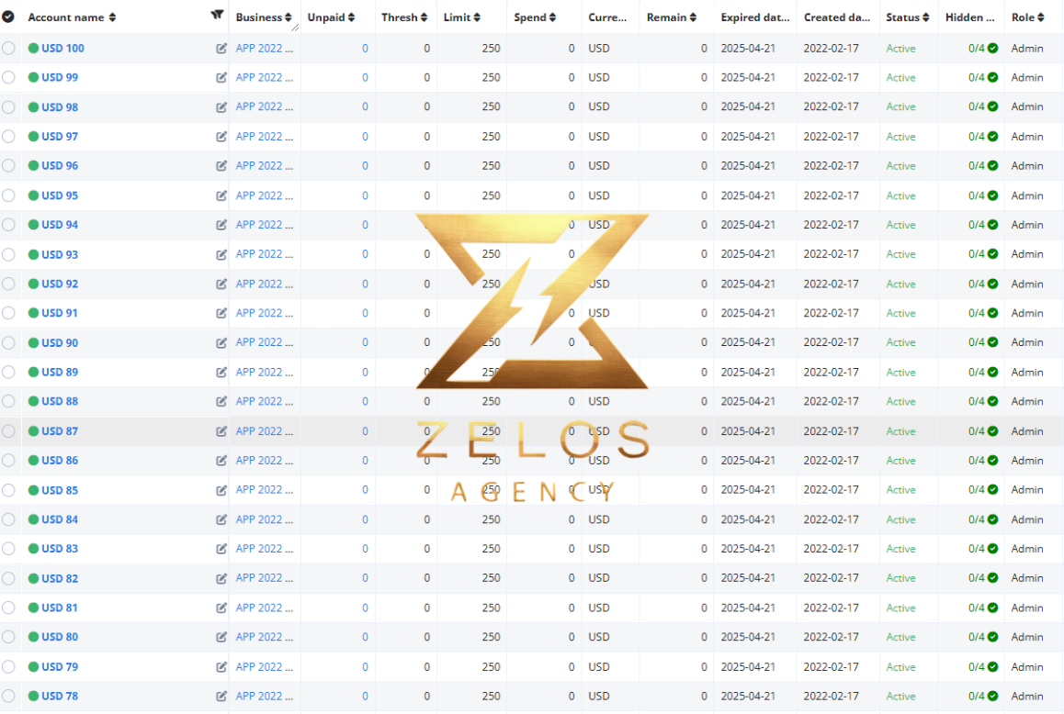Open the USD 86 account link
This screenshot has height=714, width=1064.
(60, 461)
